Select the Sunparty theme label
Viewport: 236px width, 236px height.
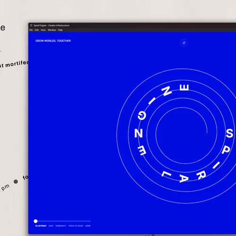click(61, 226)
